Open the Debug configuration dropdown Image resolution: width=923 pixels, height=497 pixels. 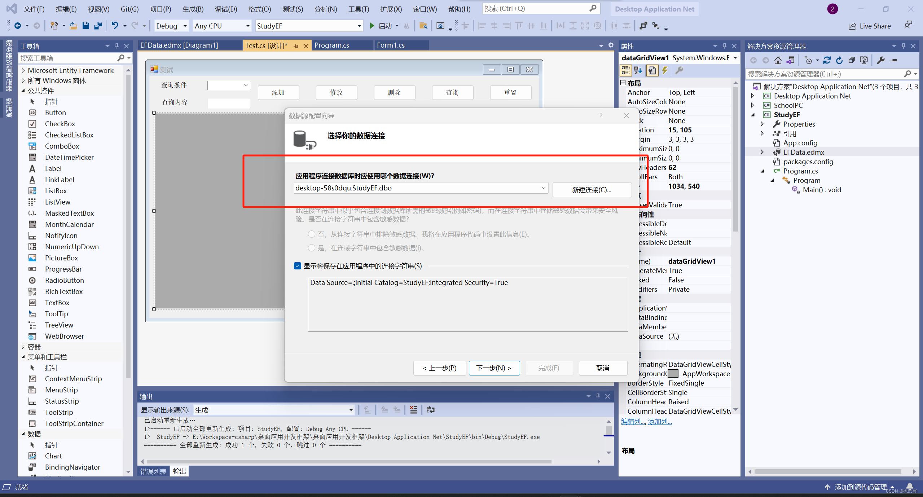click(x=185, y=26)
